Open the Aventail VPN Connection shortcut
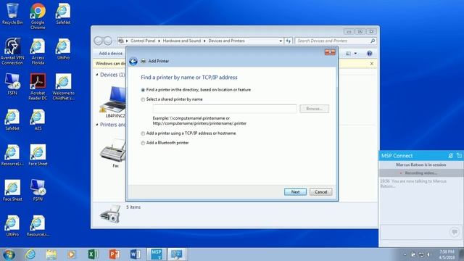Image resolution: width=464 pixels, height=261 pixels. click(12, 51)
